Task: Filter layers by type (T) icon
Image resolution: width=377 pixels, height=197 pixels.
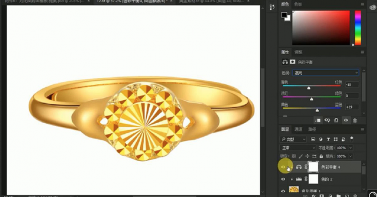Action: click(x=328, y=139)
